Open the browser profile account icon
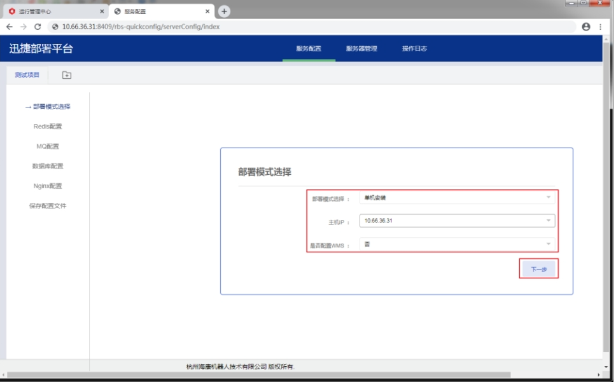 coord(586,27)
